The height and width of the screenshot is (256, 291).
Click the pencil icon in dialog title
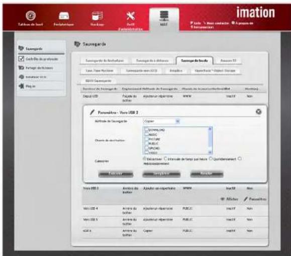[x=92, y=112]
